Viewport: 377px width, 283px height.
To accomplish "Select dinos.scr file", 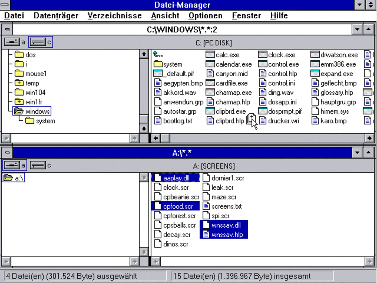I will [171, 244].
